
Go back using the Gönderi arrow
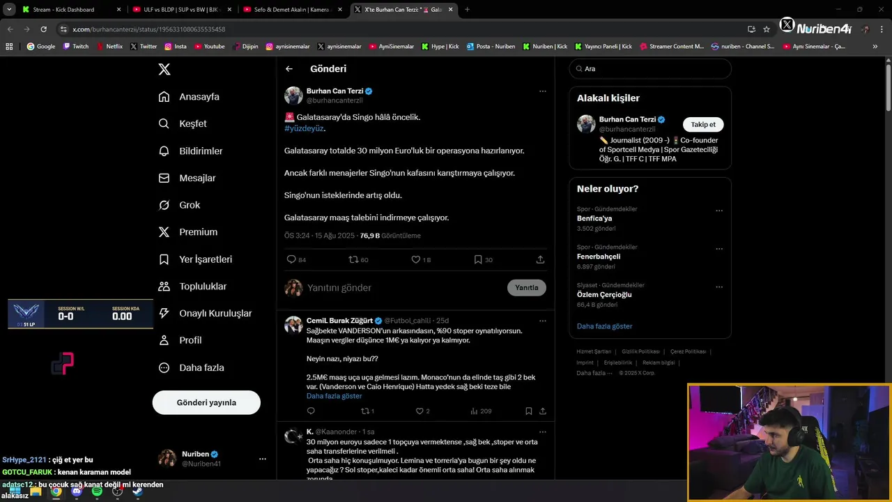289,69
